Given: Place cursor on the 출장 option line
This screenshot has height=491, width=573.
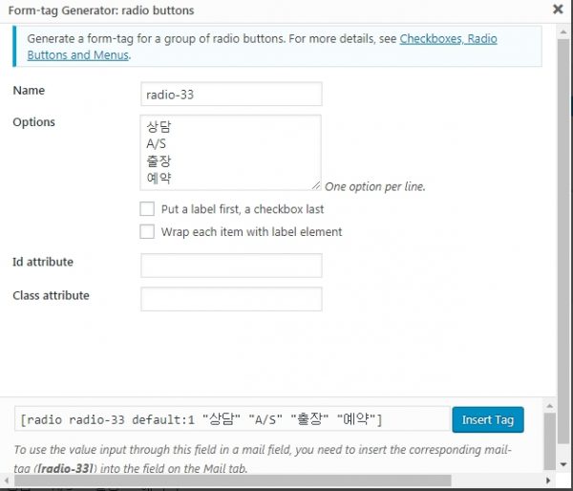Looking at the screenshot, I should pyautogui.click(x=159, y=160).
